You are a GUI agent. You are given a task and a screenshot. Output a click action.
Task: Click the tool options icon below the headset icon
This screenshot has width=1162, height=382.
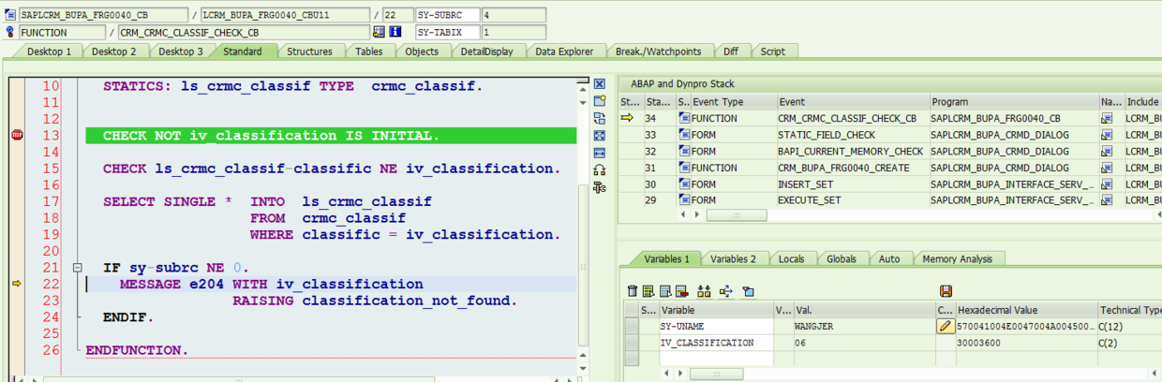tap(600, 187)
